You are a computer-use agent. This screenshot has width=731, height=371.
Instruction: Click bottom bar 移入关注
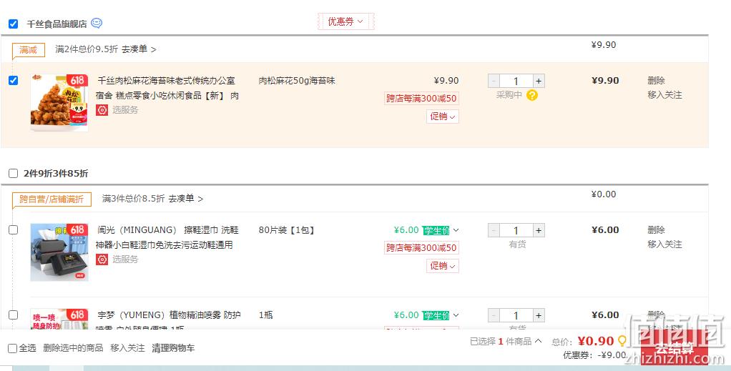127,348
